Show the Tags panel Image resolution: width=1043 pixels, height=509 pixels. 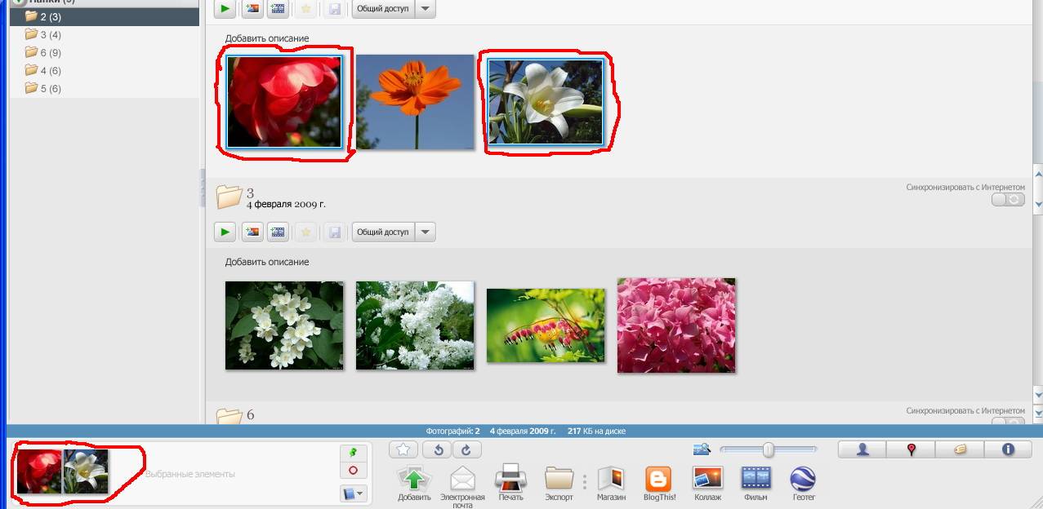960,449
